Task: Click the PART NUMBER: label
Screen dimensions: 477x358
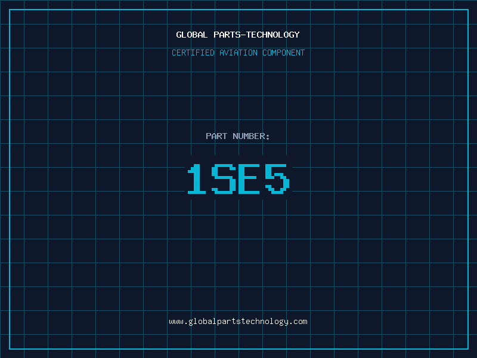Action: 238,136
